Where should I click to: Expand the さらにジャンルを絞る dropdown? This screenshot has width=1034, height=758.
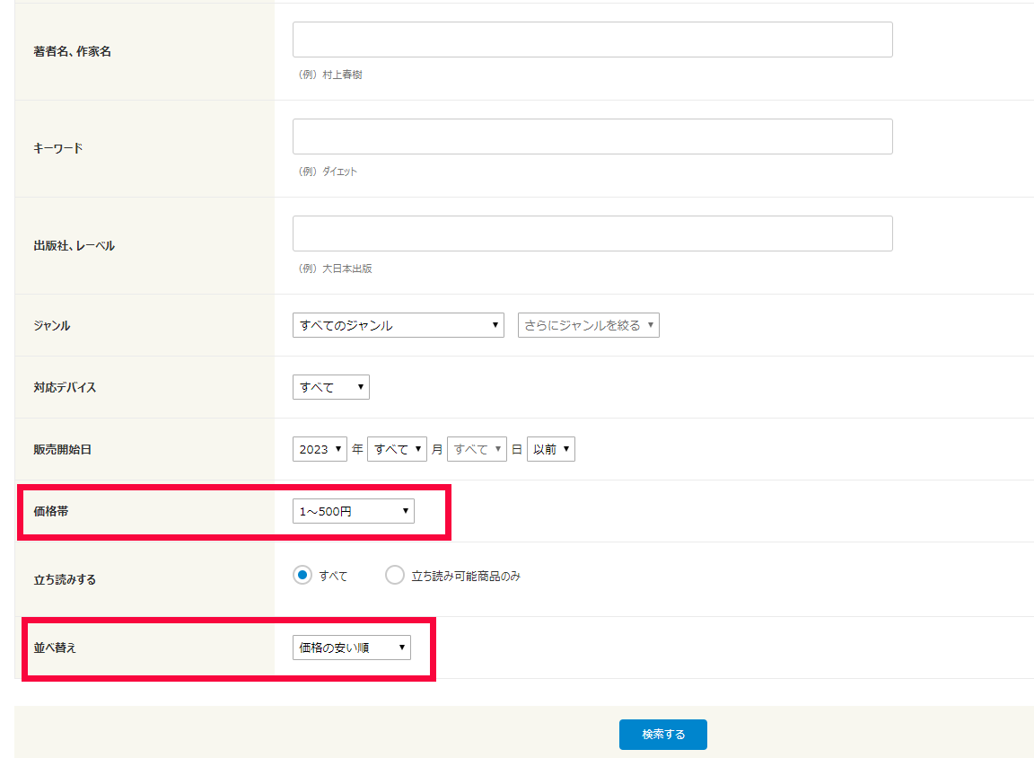click(x=588, y=325)
